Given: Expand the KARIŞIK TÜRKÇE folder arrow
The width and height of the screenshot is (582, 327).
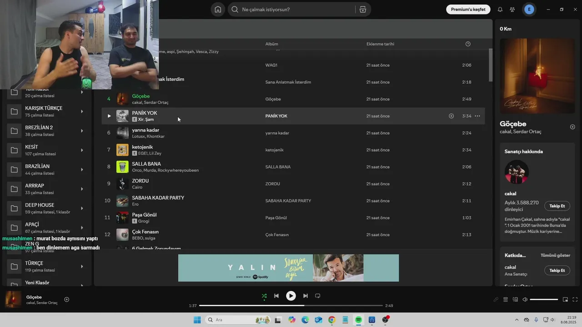Looking at the screenshot, I should [82, 111].
